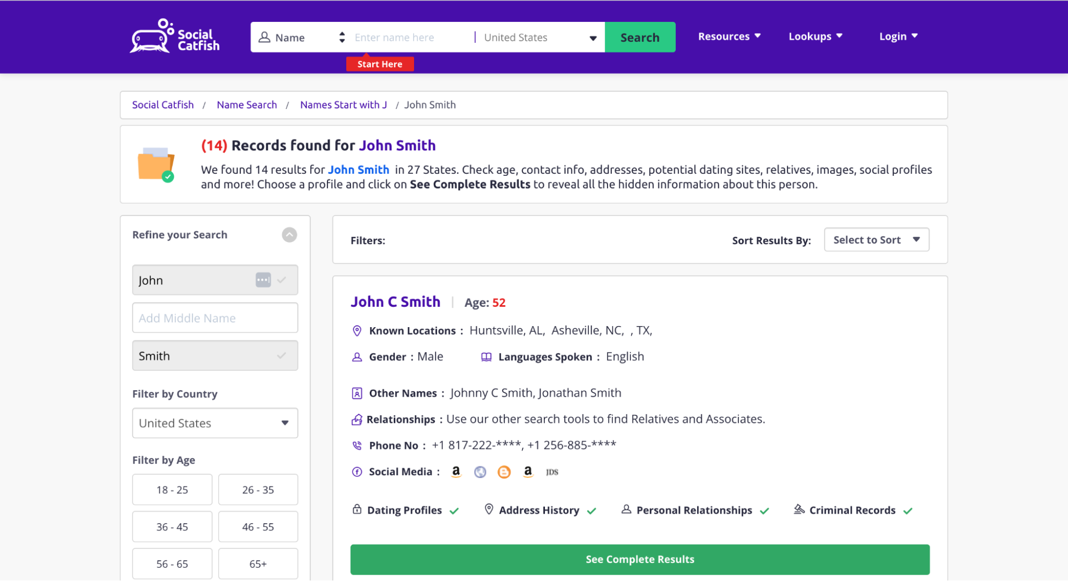Open United States dropdown in header search
Viewport: 1068px width, 581px height.
click(x=540, y=37)
